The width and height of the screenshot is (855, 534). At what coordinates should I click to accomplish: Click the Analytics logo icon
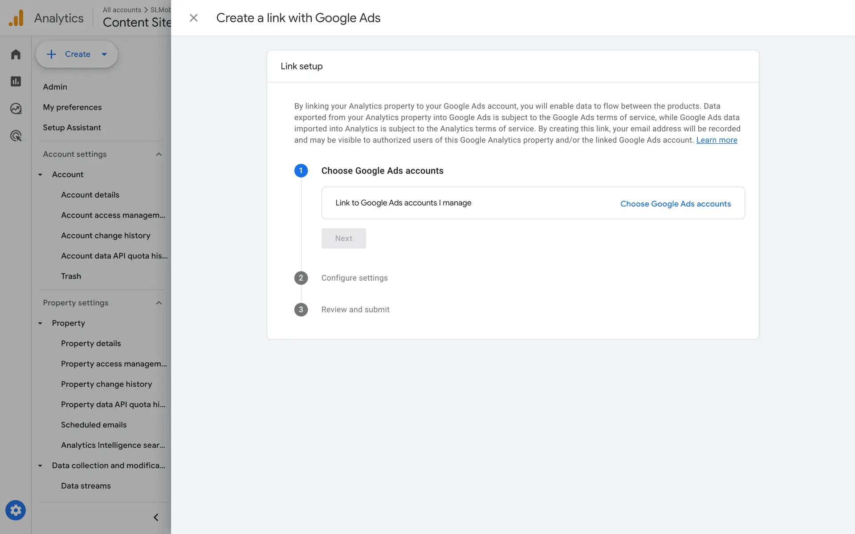pyautogui.click(x=16, y=18)
